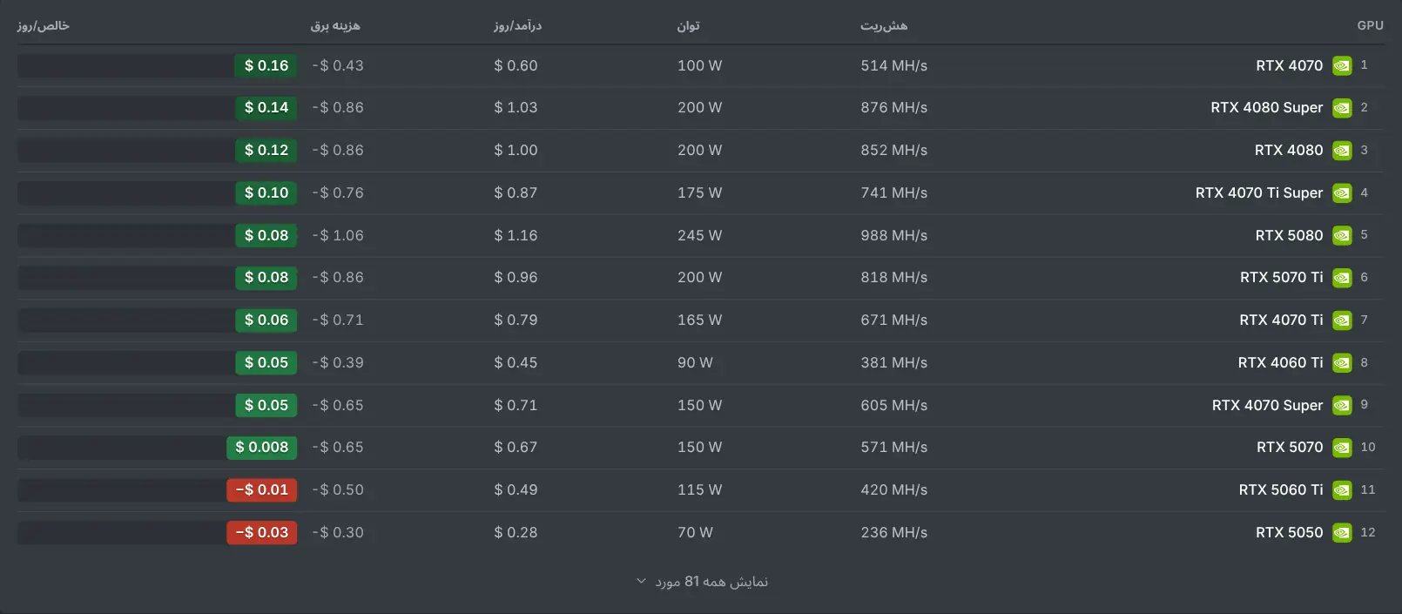
Task: Sort by the net per day column header
Action: click(43, 25)
